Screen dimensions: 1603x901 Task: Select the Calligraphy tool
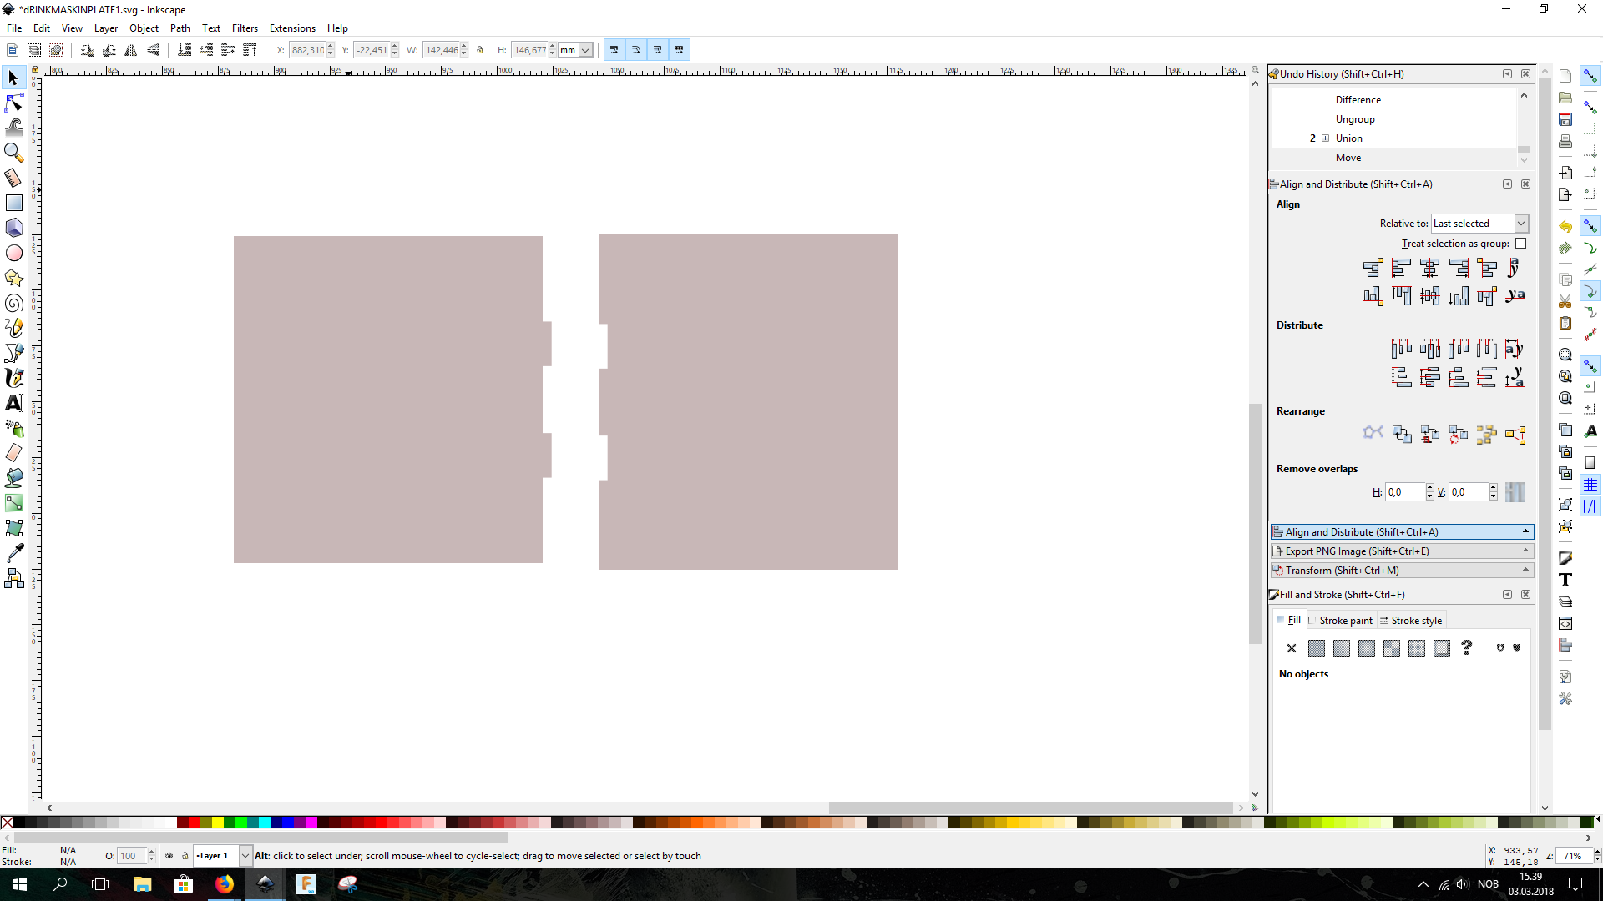pos(15,379)
